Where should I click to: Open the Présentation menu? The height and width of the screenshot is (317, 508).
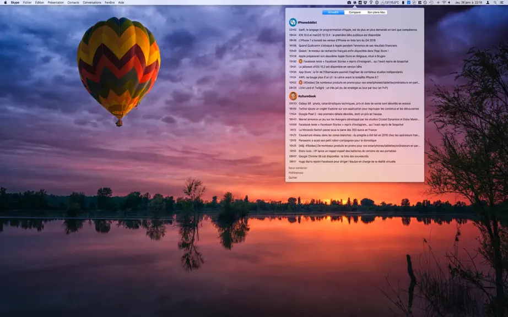tap(56, 2)
